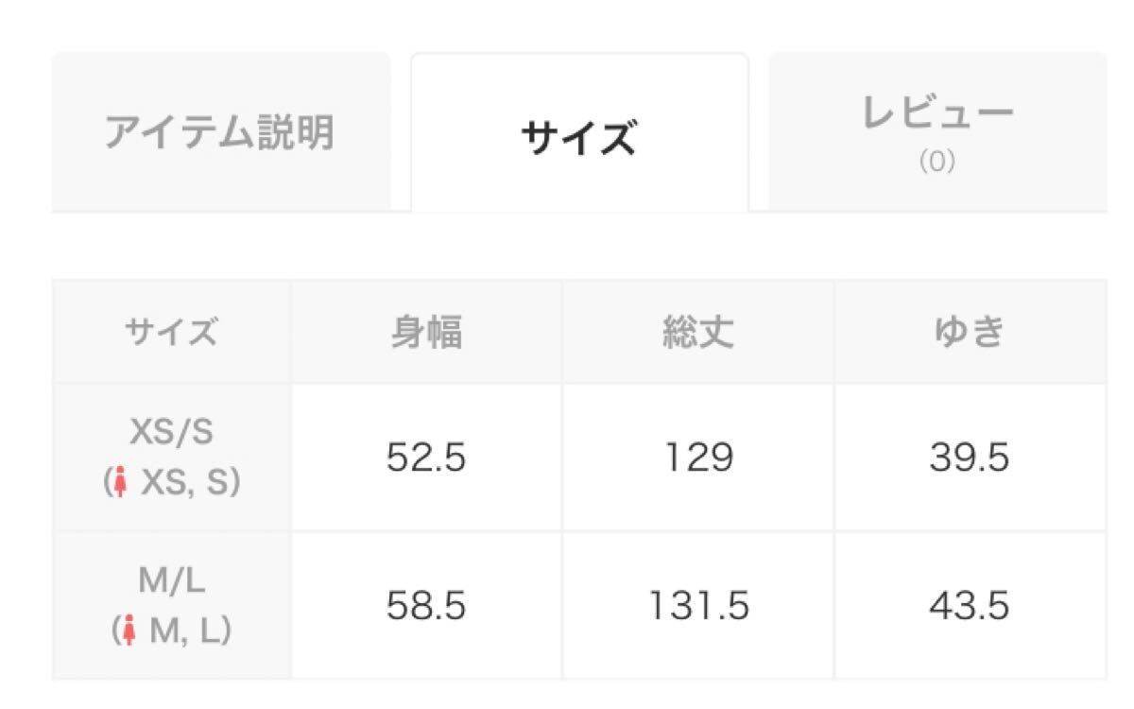Click the (M, L) fit guide text
Image resolution: width=1134 pixels, height=709 pixels.
[x=171, y=631]
